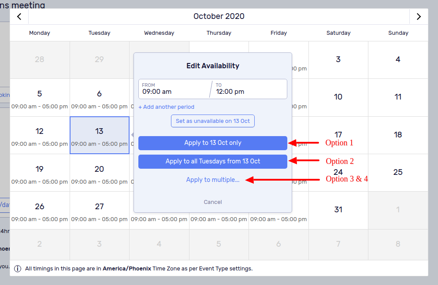The height and width of the screenshot is (285, 438).
Task: Select Saturday October 31 cell
Action: [338, 211]
